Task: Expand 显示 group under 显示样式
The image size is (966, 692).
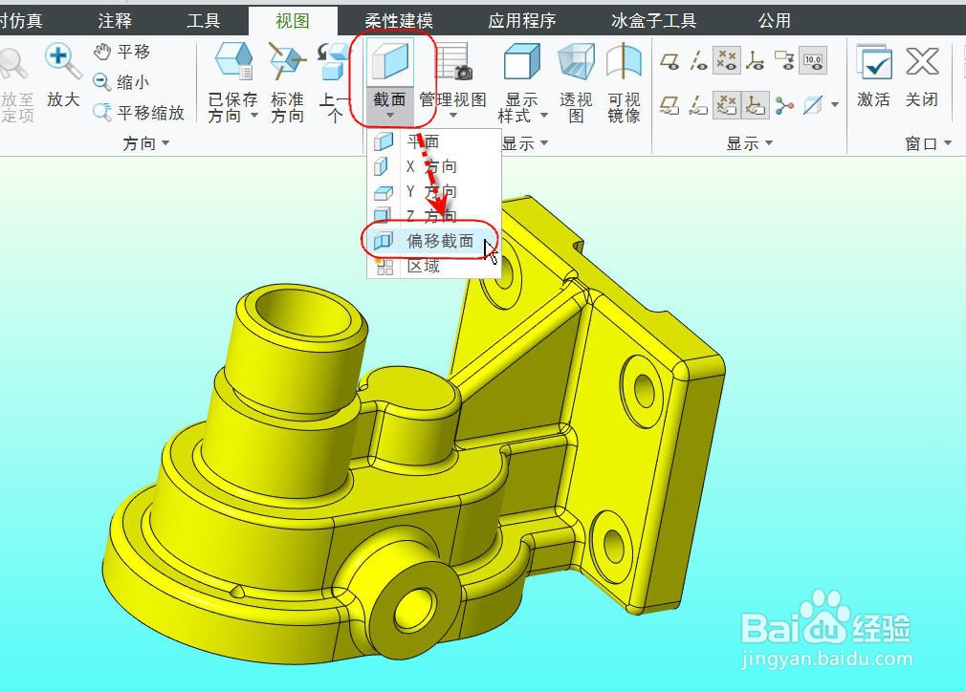Action: (544, 143)
